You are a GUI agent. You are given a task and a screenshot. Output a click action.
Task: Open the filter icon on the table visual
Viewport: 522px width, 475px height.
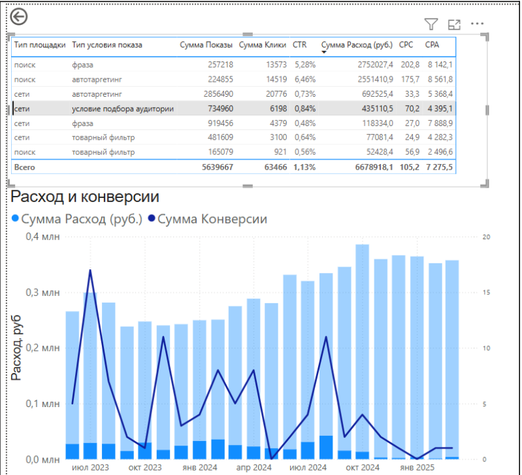431,24
